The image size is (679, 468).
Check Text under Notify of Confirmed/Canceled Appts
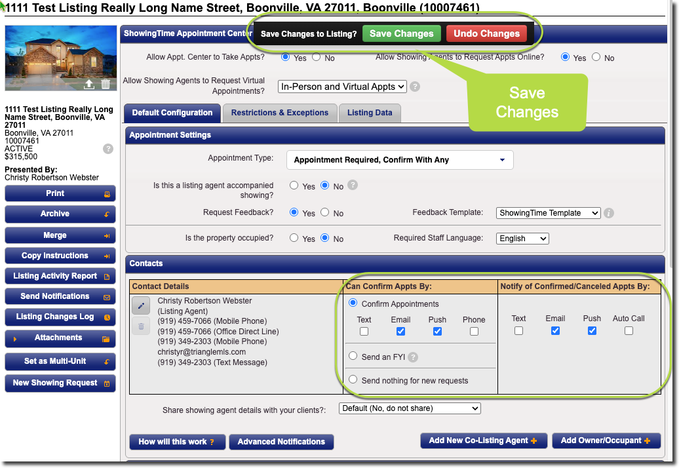pos(519,331)
